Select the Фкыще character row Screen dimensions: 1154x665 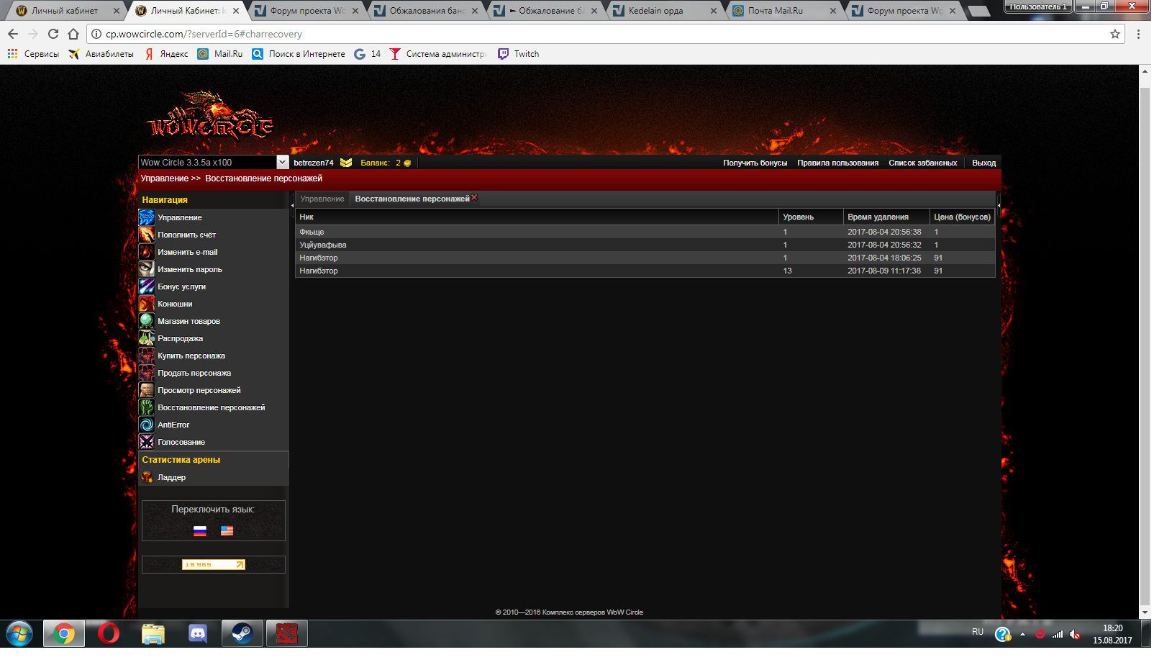tap(645, 232)
